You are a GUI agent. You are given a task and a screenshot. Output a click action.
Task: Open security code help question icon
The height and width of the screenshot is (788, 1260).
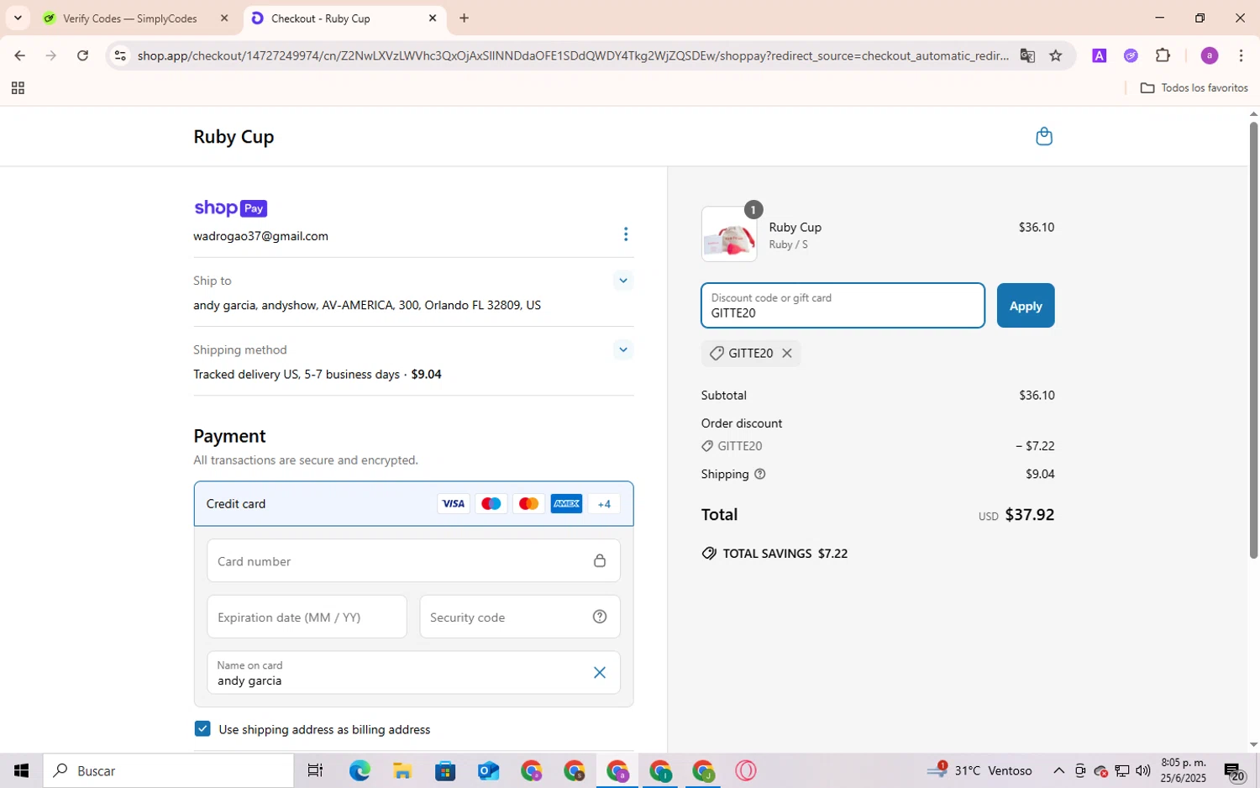(600, 617)
